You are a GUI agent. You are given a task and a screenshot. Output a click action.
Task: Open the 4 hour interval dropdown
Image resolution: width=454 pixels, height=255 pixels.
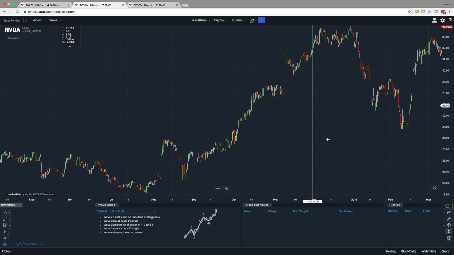pos(39,20)
